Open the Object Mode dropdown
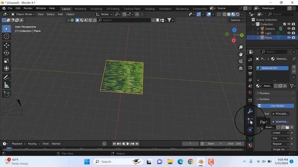This screenshot has width=298, height=167. coord(23,14)
